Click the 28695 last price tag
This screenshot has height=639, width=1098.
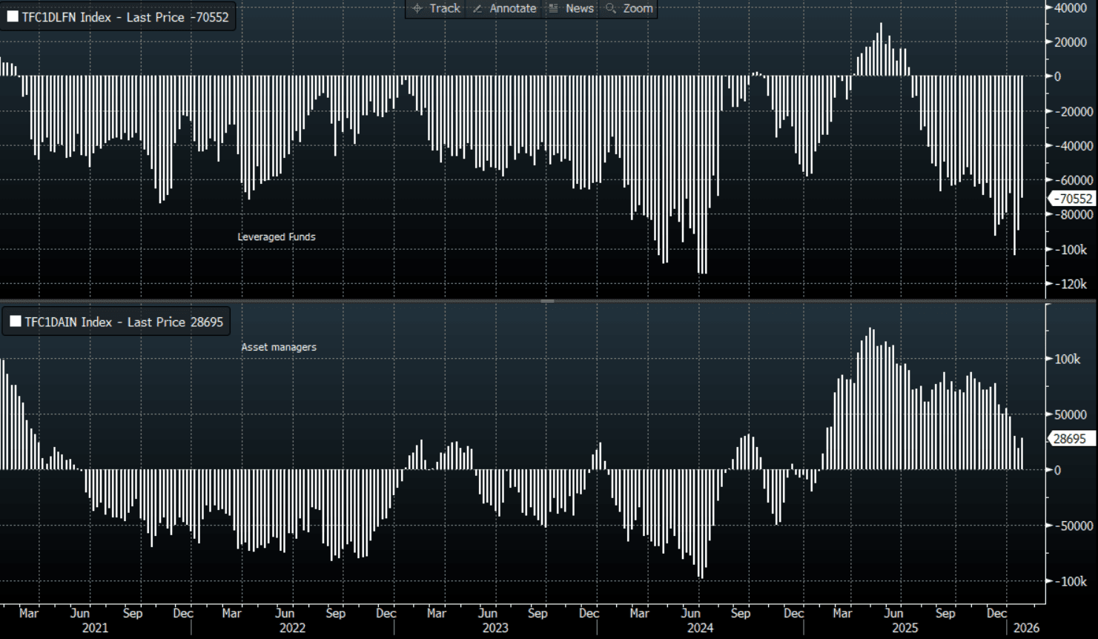(x=1069, y=439)
